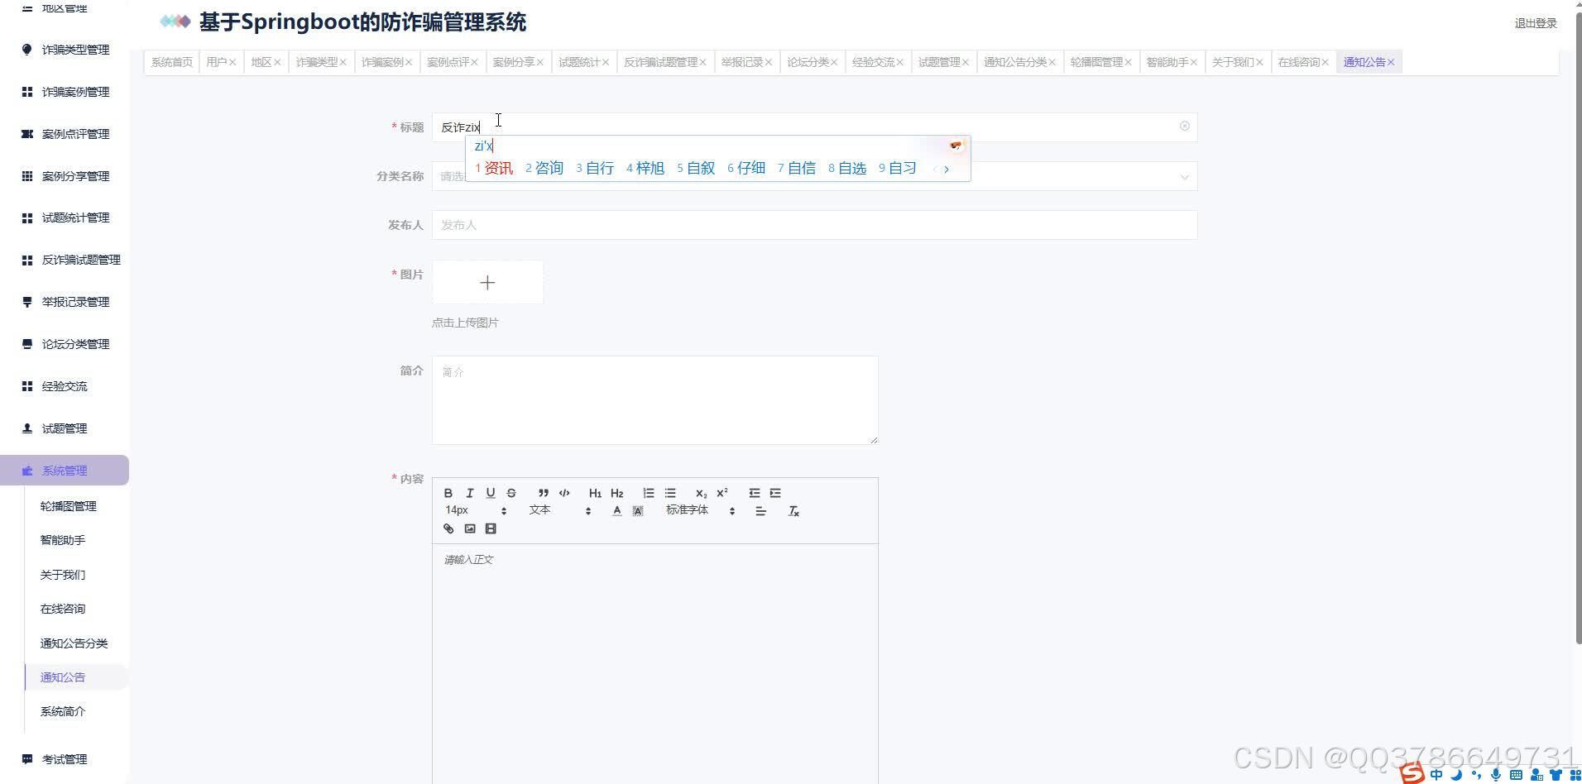Insert a code block in editor

564,493
